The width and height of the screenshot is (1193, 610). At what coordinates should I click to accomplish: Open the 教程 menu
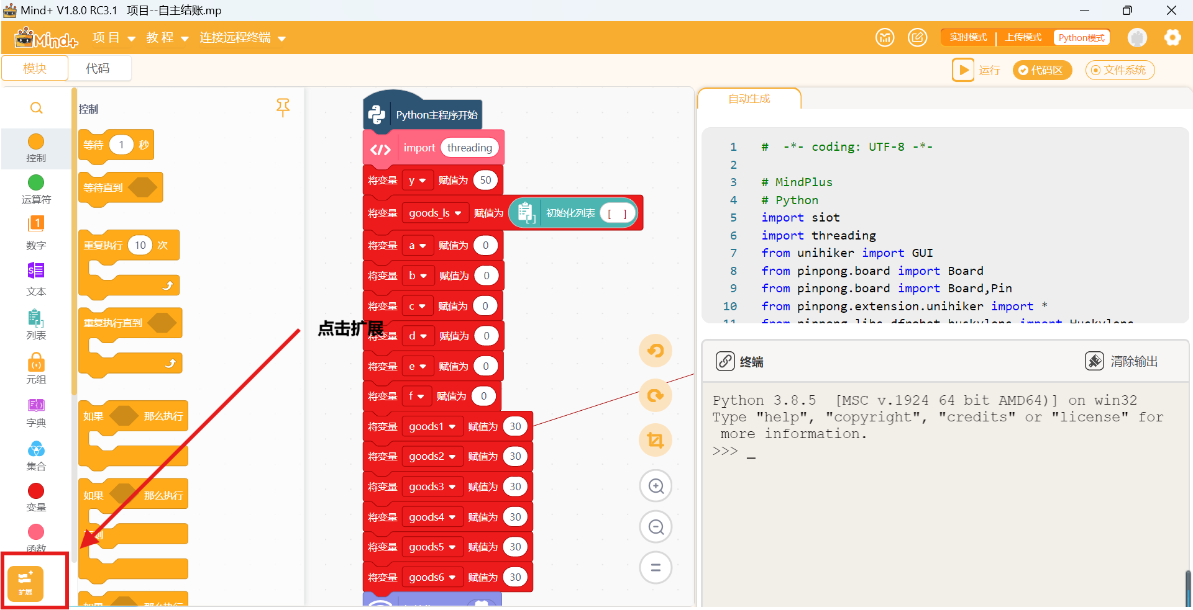[x=167, y=38]
